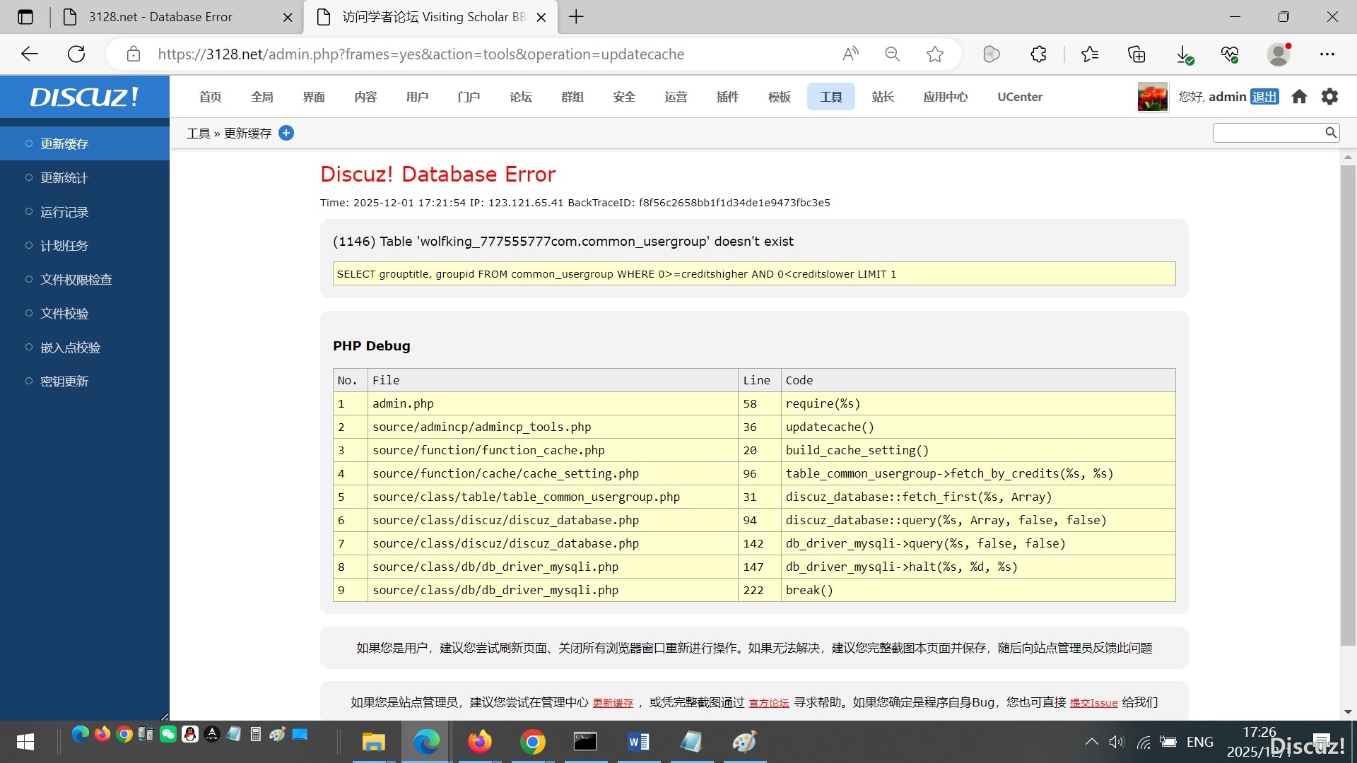Click the 提交Issue link
The height and width of the screenshot is (763, 1357).
point(1093,703)
